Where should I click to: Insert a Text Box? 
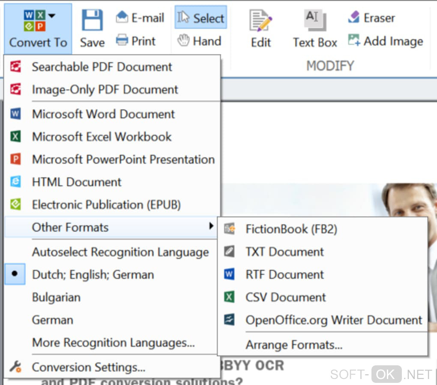[x=315, y=19]
